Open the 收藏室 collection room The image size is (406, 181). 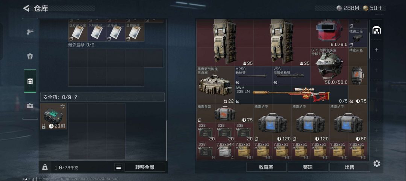point(266,167)
